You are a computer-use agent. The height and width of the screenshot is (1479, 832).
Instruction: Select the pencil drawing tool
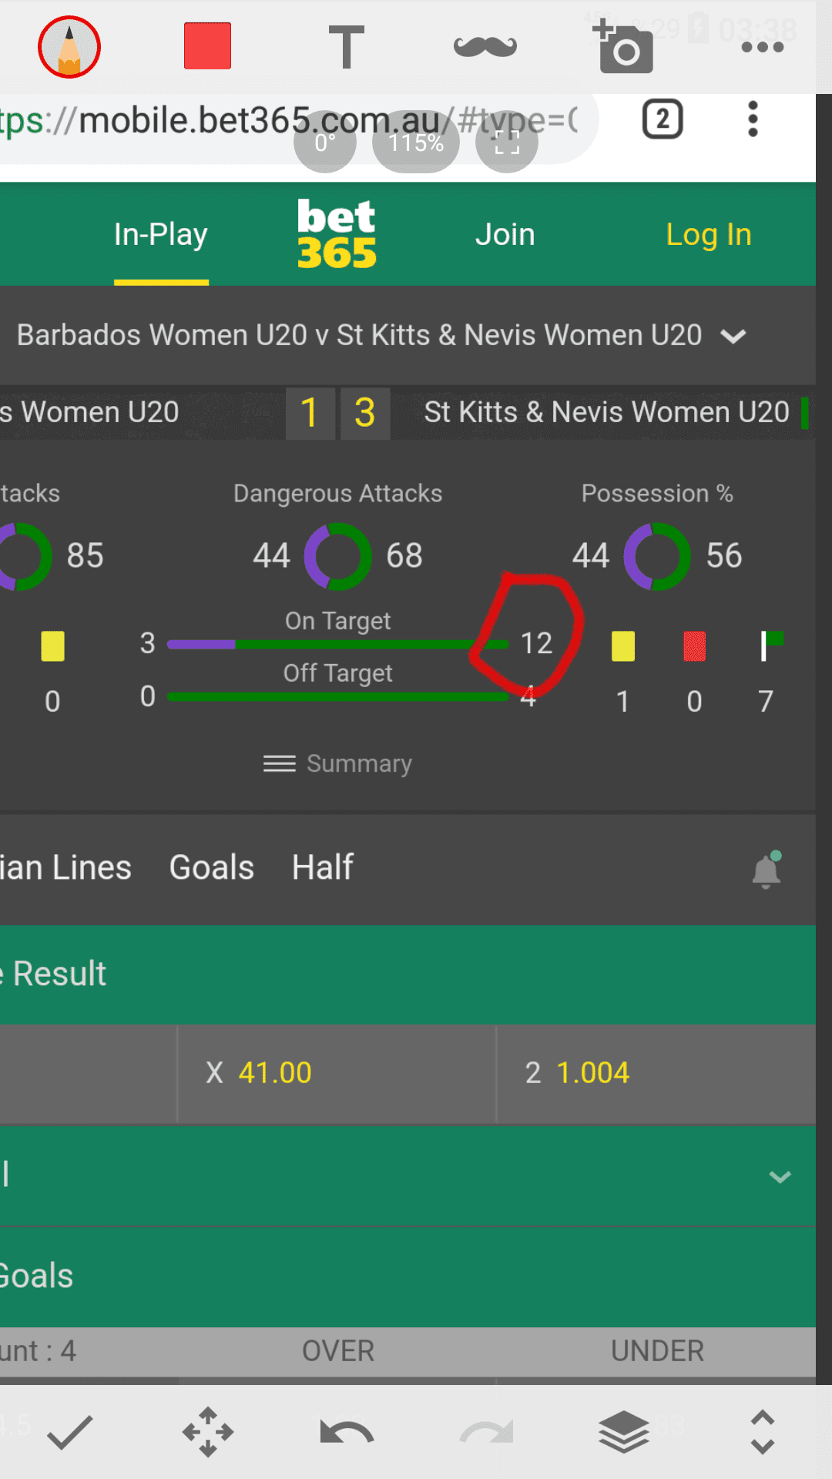[x=69, y=47]
